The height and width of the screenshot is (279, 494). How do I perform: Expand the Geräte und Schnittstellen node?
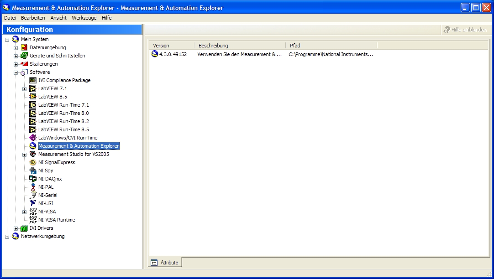point(16,56)
